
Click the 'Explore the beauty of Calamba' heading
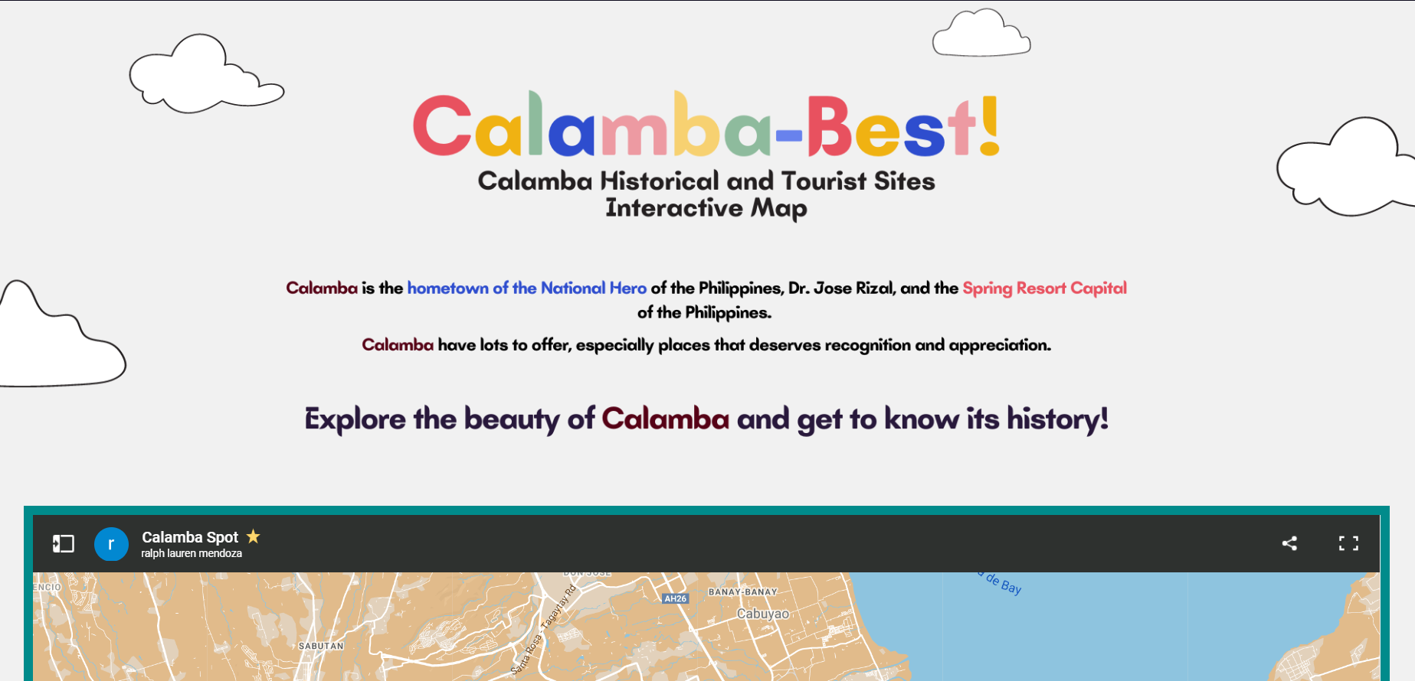706,419
